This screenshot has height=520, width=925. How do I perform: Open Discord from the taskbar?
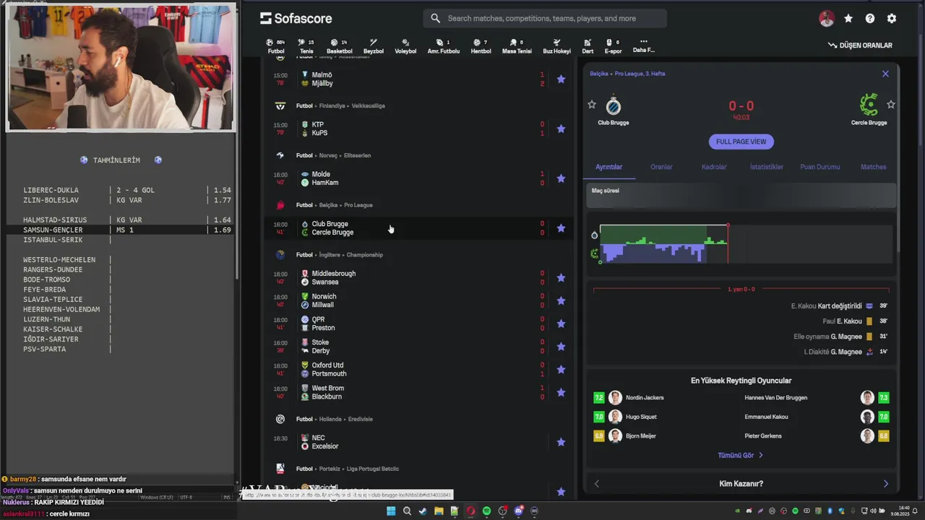click(518, 511)
